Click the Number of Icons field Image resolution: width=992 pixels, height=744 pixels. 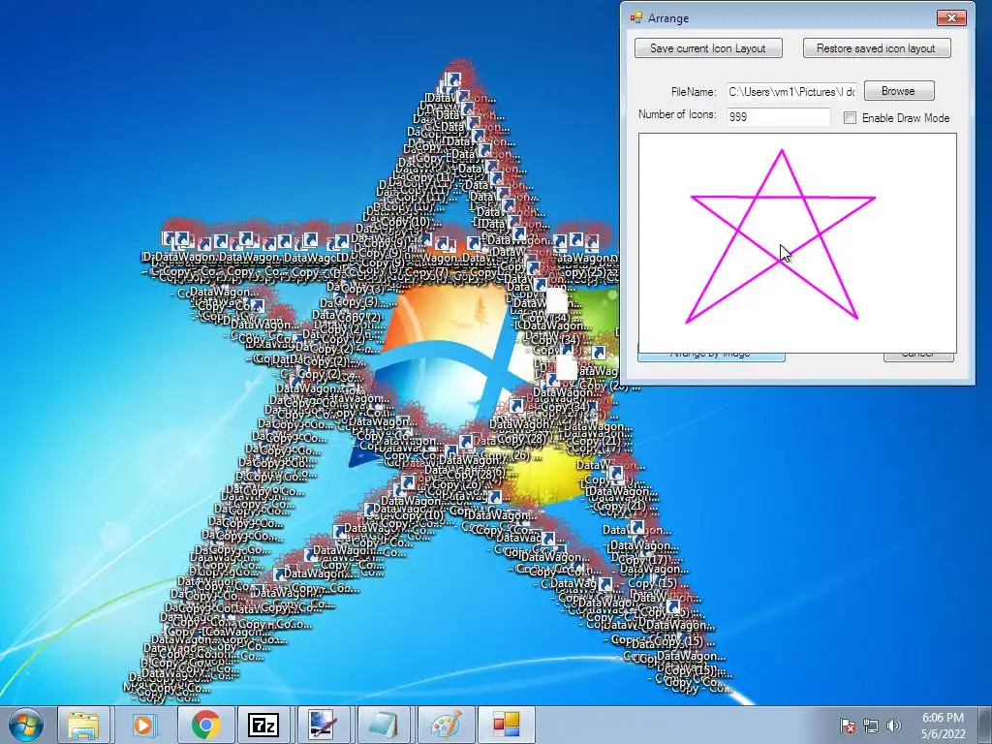click(778, 116)
